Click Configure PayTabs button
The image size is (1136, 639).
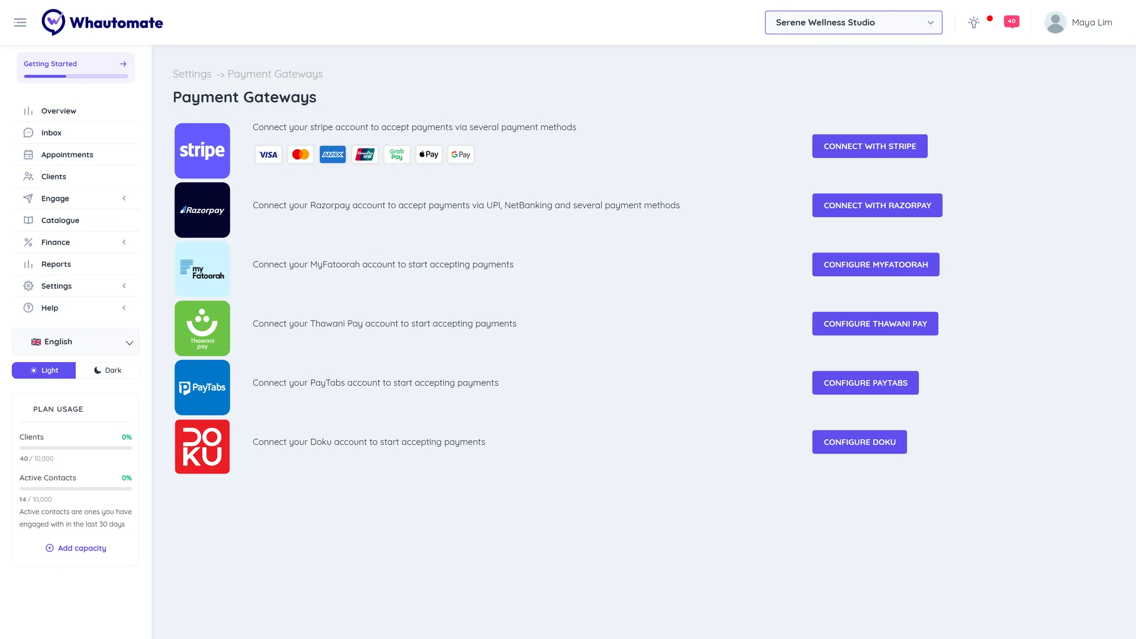pos(866,383)
